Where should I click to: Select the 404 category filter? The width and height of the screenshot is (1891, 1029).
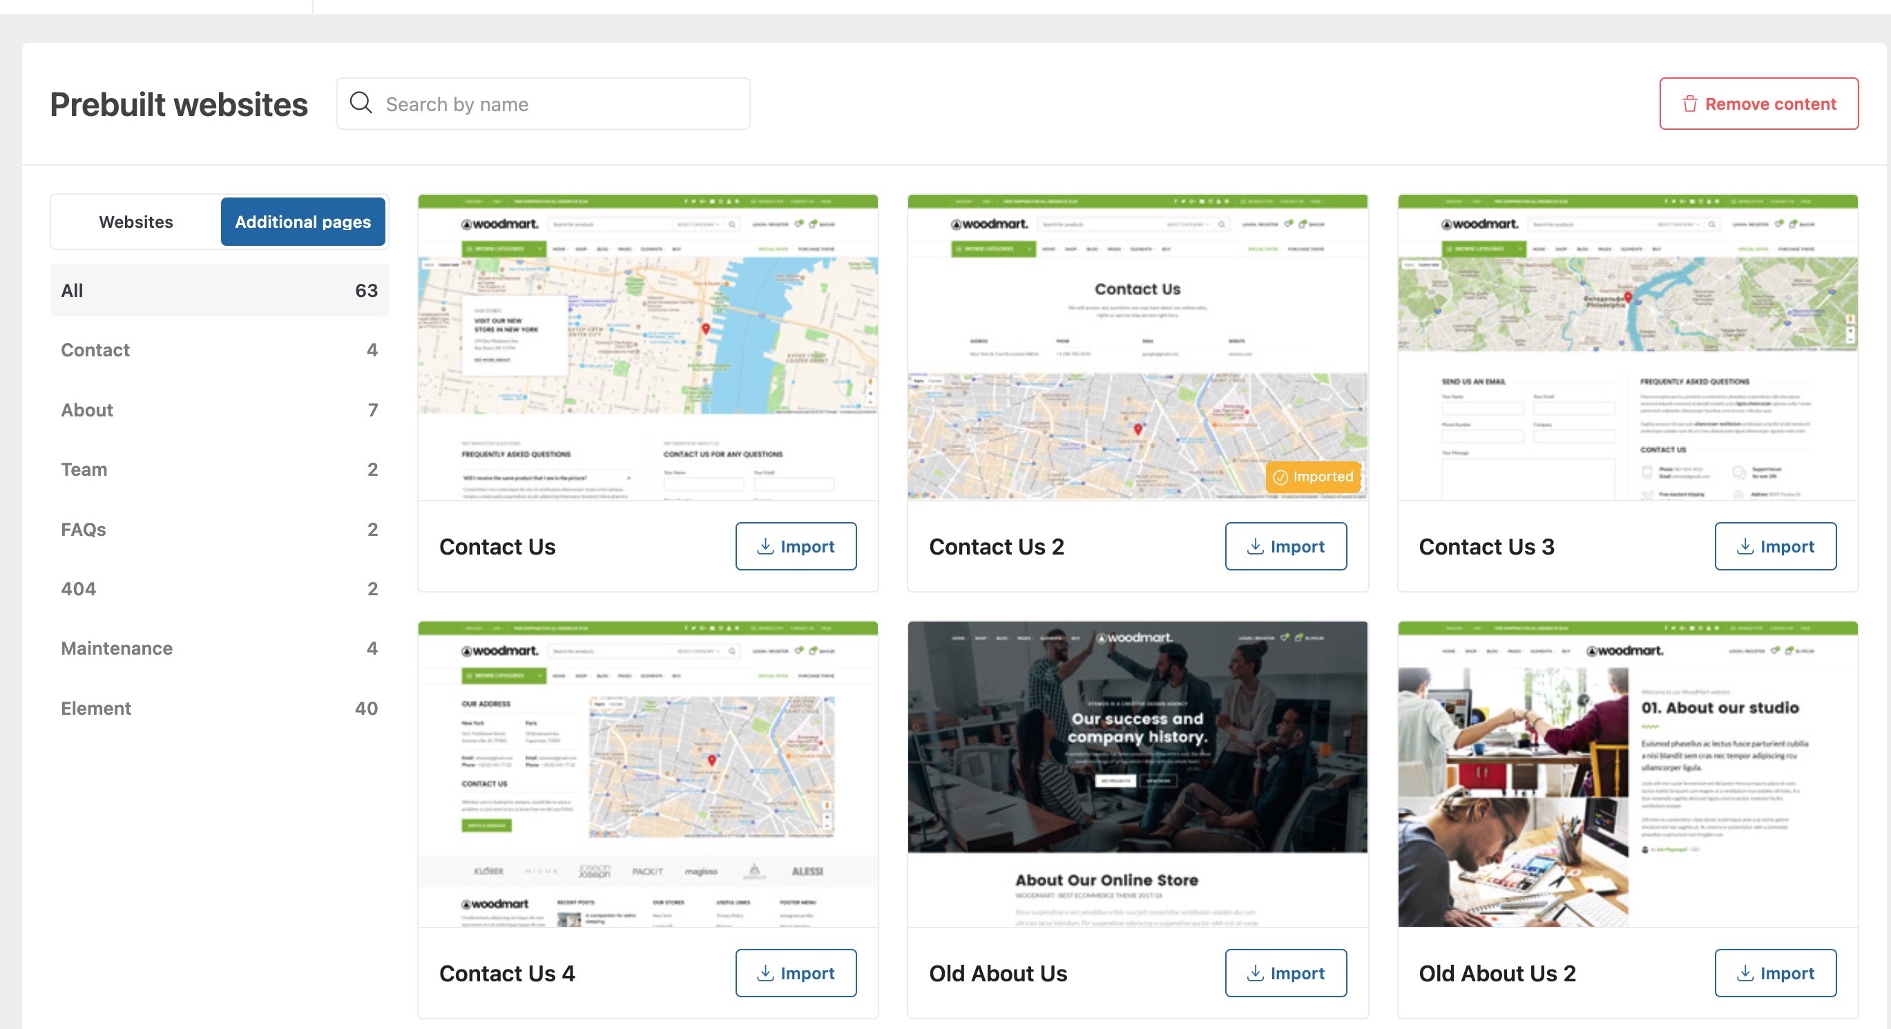(219, 588)
